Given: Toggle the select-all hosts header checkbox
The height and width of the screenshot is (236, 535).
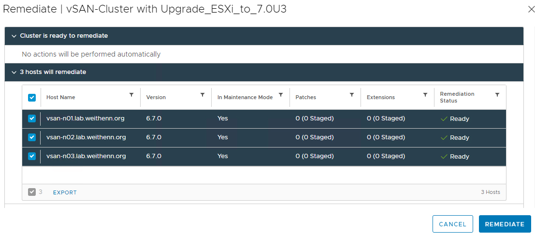Looking at the screenshot, I should [32, 97].
